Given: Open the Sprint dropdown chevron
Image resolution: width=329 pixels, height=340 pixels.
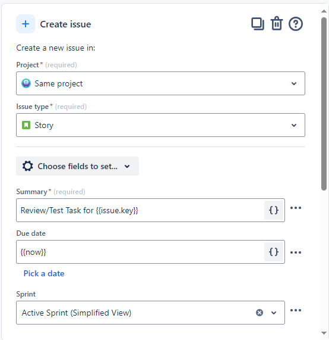Looking at the screenshot, I should [x=274, y=313].
